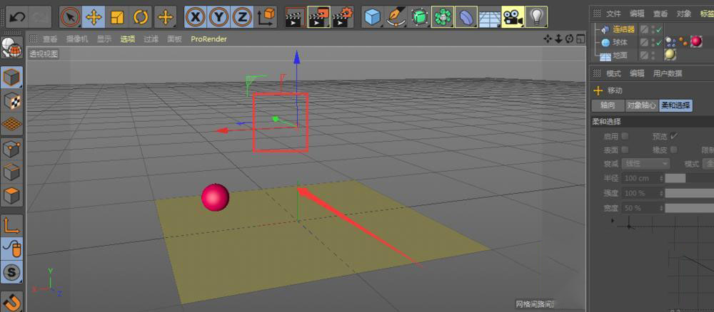Click the Camera object icon
The image size is (714, 312).
point(512,16)
